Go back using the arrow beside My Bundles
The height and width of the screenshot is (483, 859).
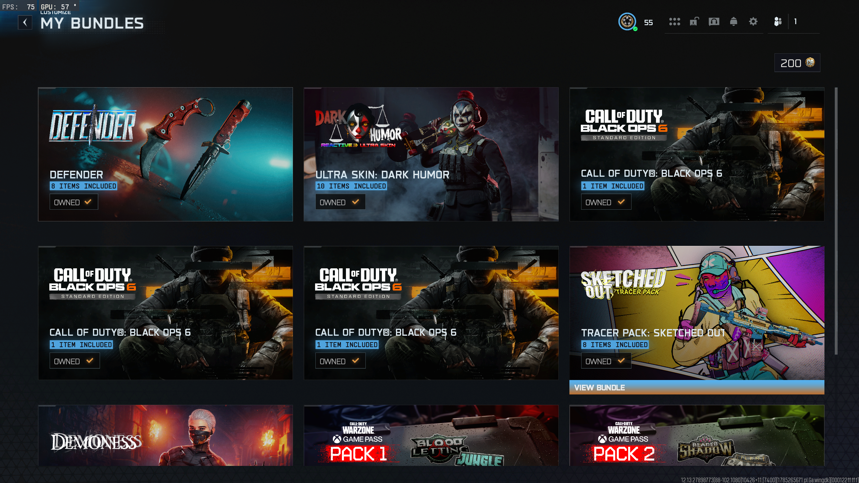coord(25,22)
